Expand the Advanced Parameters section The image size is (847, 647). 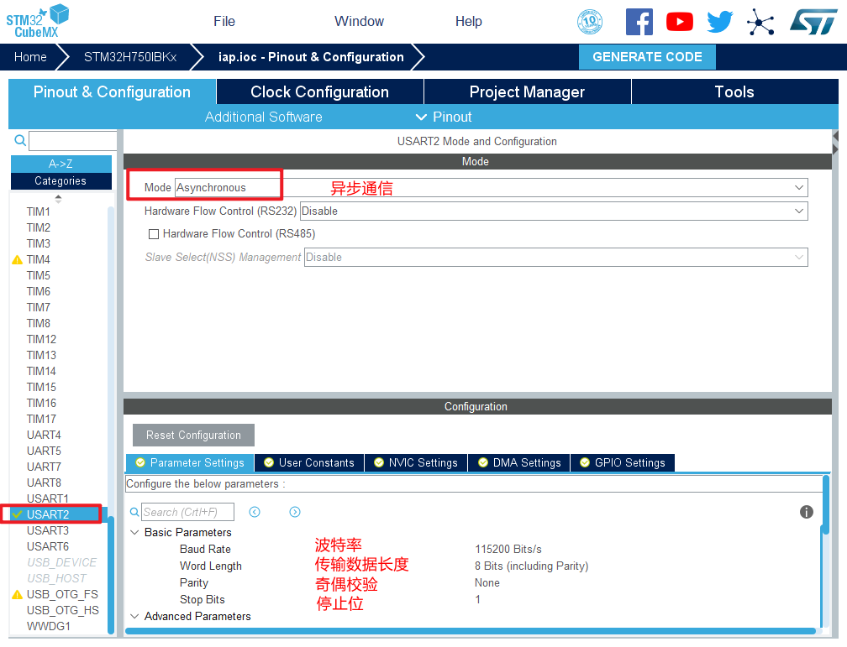click(x=134, y=617)
